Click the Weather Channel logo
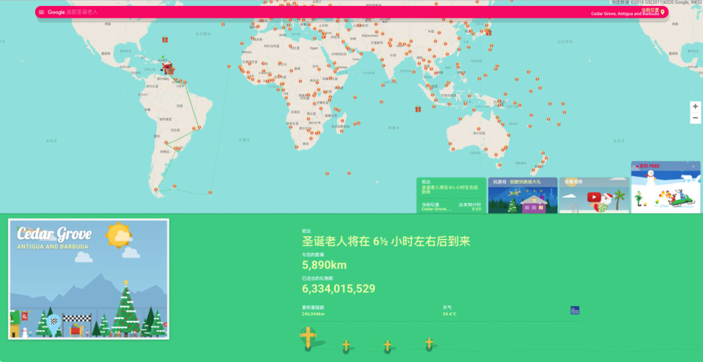703x362 pixels. [575, 310]
